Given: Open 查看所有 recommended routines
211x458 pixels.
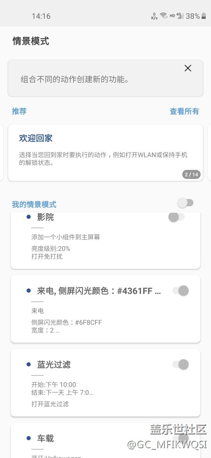Looking at the screenshot, I should coord(184,111).
